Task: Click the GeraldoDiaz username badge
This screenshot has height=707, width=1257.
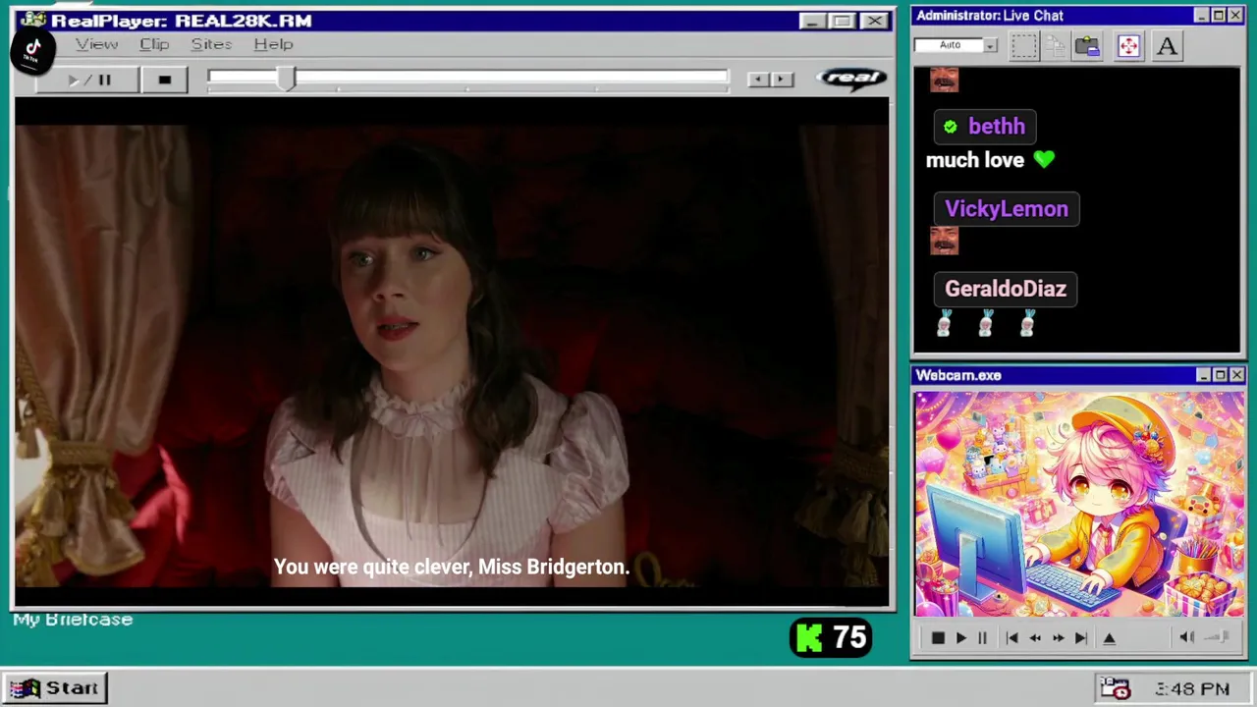Action: [x=1005, y=289]
